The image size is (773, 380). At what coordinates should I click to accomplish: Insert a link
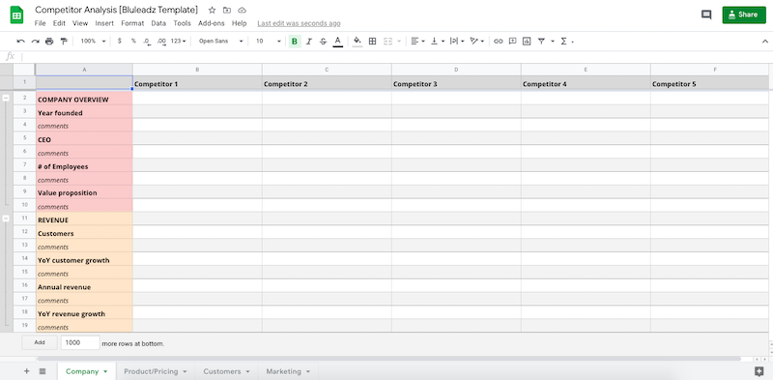click(x=499, y=42)
